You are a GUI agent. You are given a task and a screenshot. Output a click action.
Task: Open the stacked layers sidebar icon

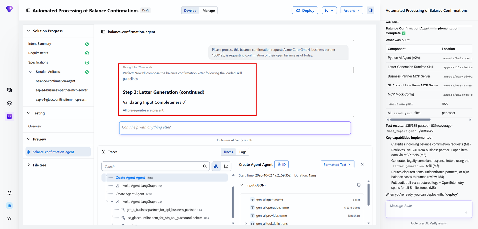[x=9, y=103]
